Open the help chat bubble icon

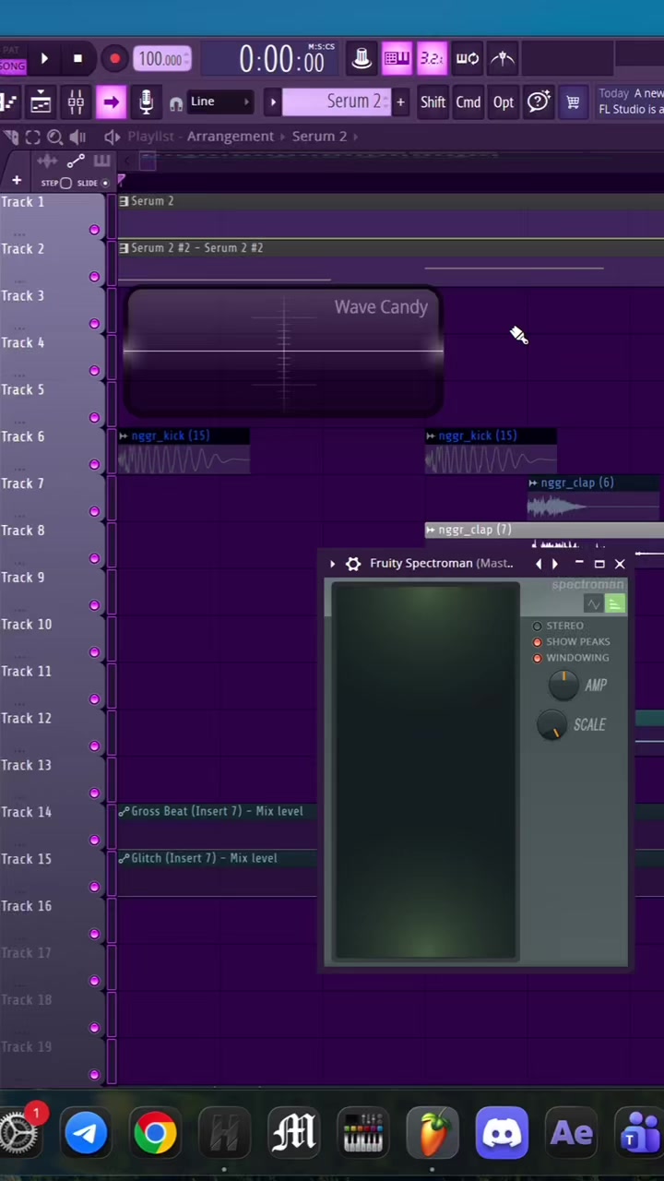[539, 102]
